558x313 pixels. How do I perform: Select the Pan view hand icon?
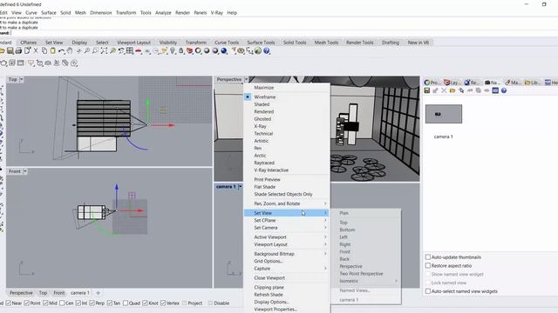point(70,50)
